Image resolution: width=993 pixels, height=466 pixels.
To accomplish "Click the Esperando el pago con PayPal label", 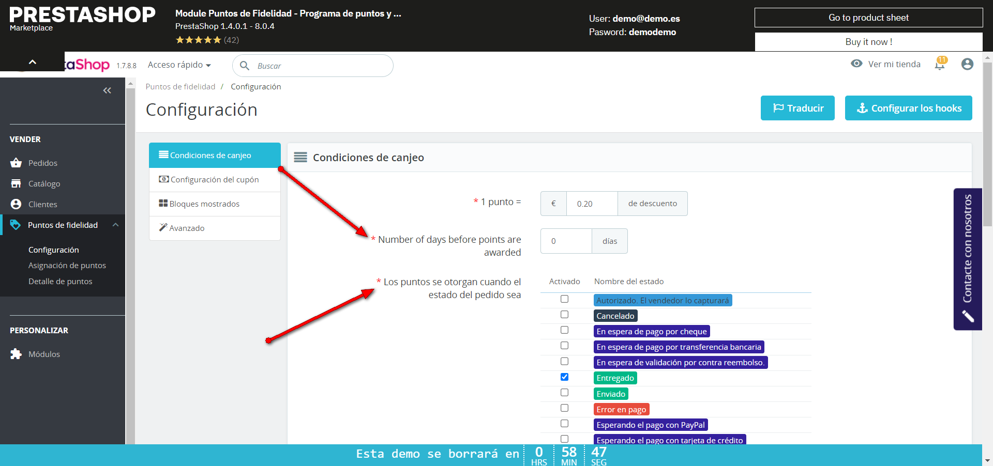I will (x=651, y=425).
